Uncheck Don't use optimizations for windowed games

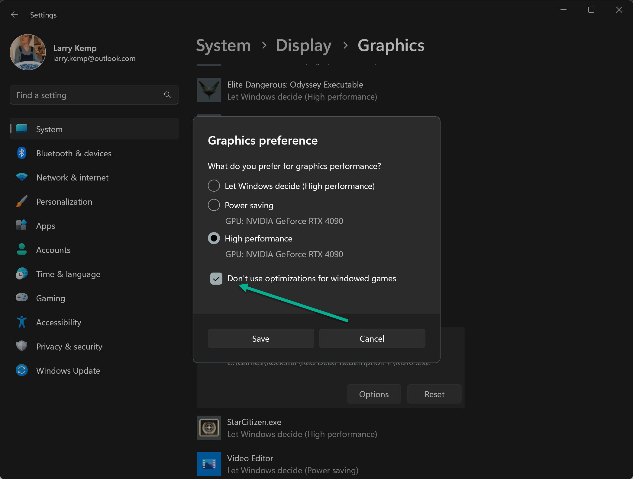click(216, 278)
